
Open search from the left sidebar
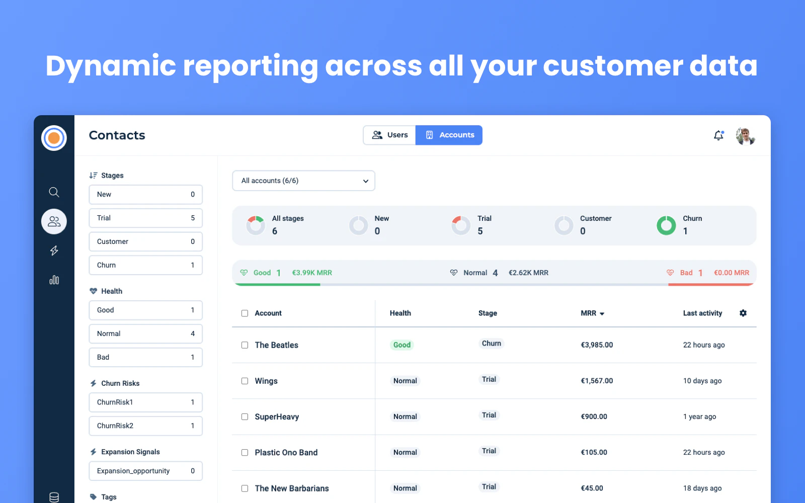(54, 192)
